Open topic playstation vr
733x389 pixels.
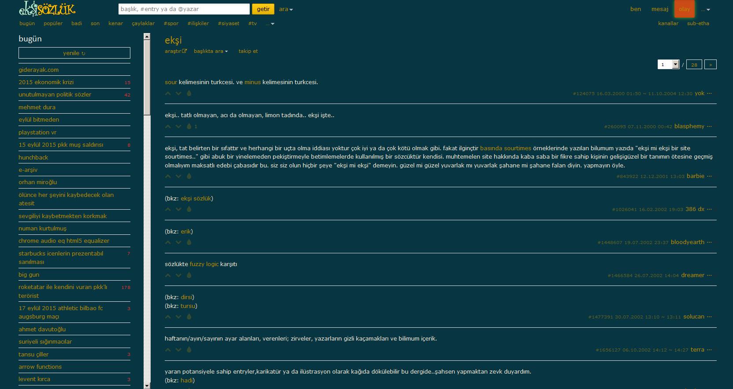[37, 132]
